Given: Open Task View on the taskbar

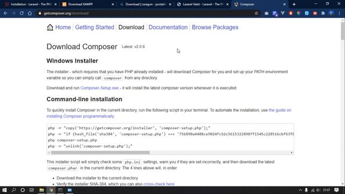Looking at the screenshot, I should tap(32, 190).
